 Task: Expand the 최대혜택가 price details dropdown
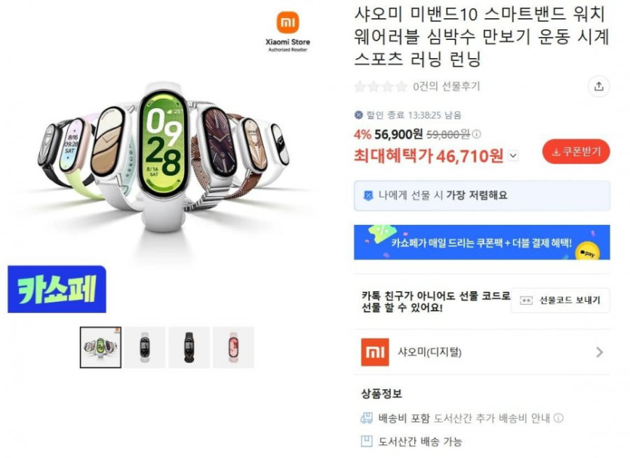513,155
